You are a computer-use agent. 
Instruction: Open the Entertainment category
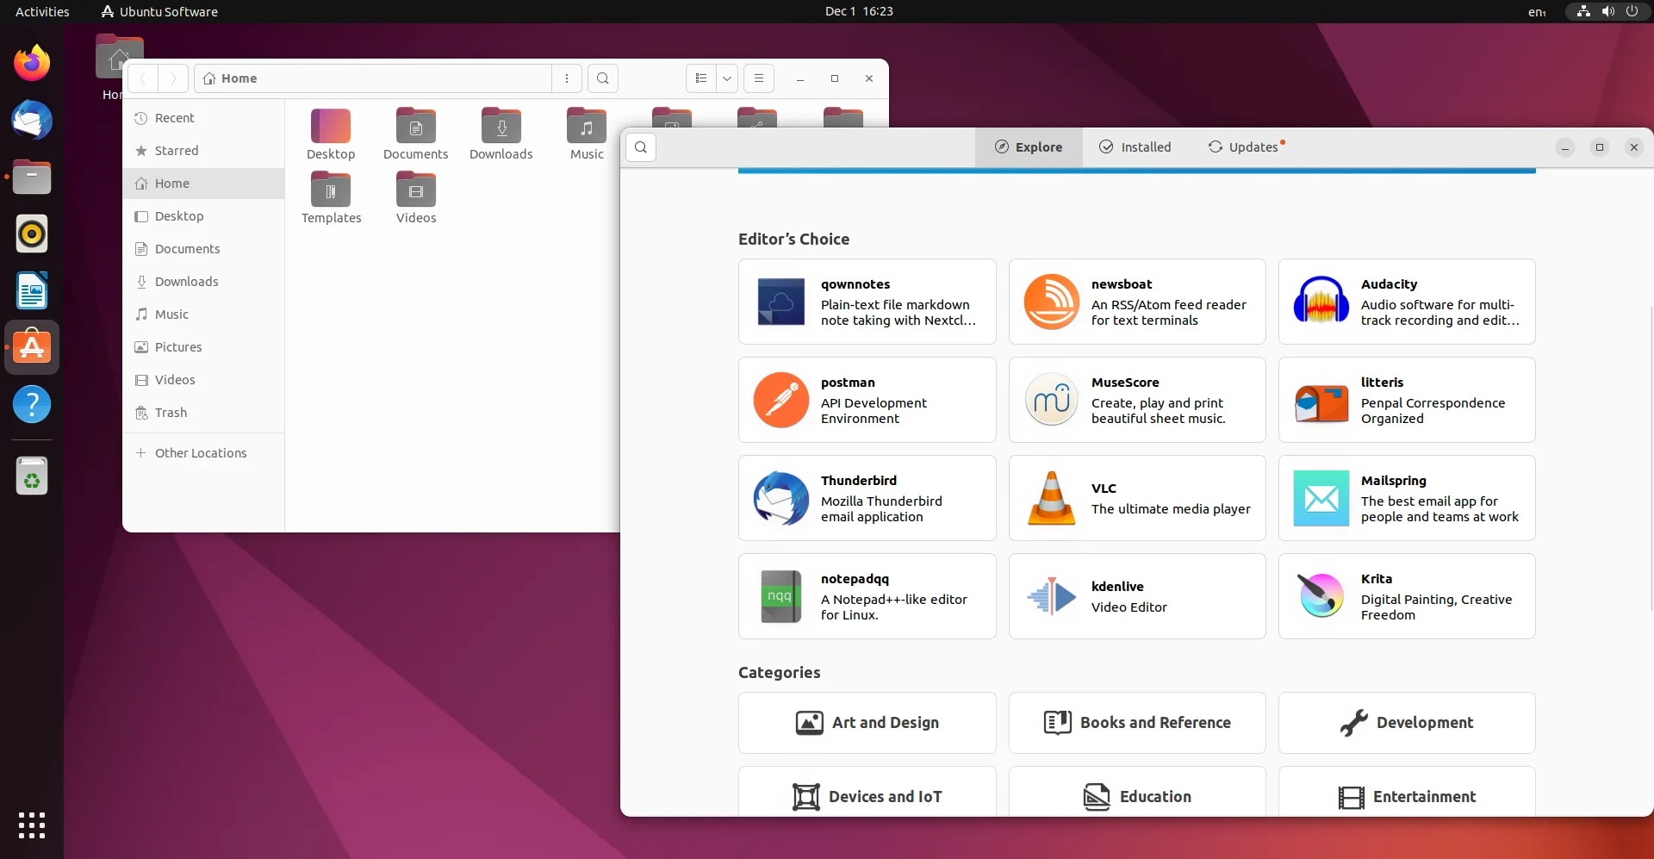point(1407,793)
